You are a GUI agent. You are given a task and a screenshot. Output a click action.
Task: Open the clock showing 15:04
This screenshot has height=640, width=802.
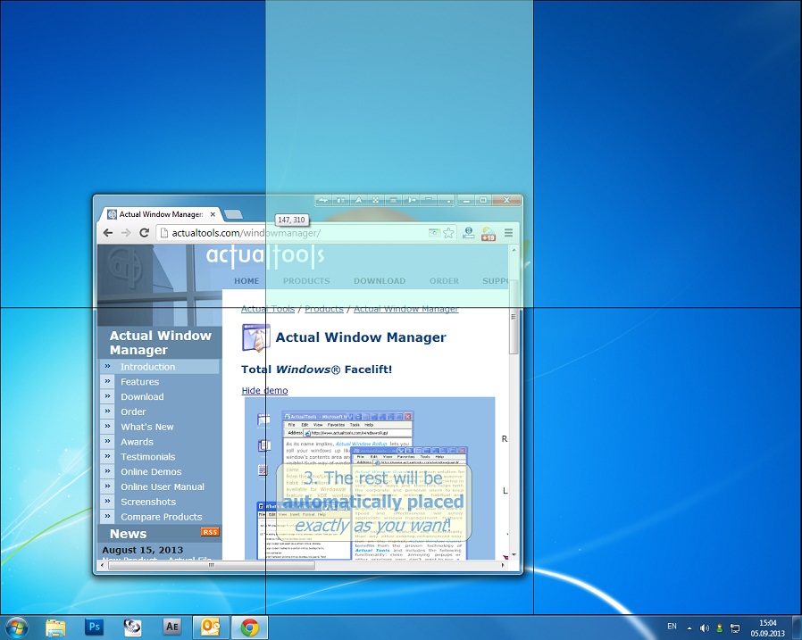[x=767, y=628]
